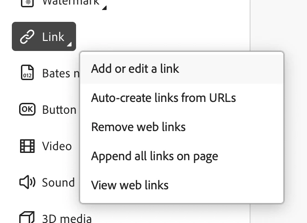Click the 3D media label
The image size is (307, 223).
click(x=67, y=218)
